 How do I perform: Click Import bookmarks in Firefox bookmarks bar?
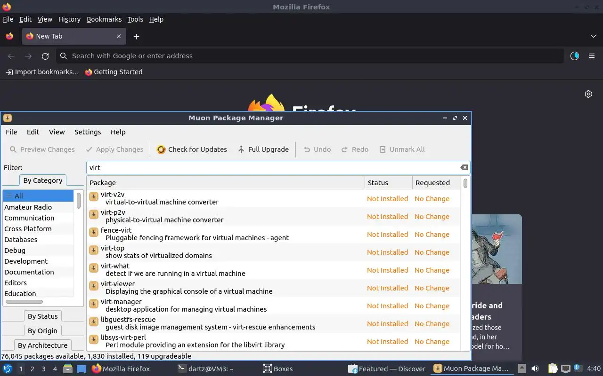42,72
